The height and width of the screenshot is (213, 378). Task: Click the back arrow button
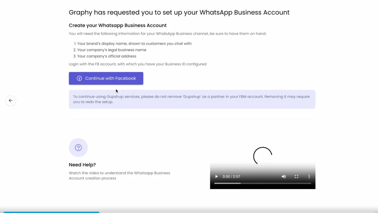coord(11,100)
